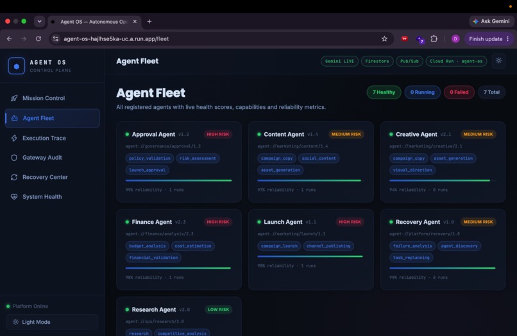Click the risk_assessment capability tag
The image size is (517, 336).
point(198,158)
